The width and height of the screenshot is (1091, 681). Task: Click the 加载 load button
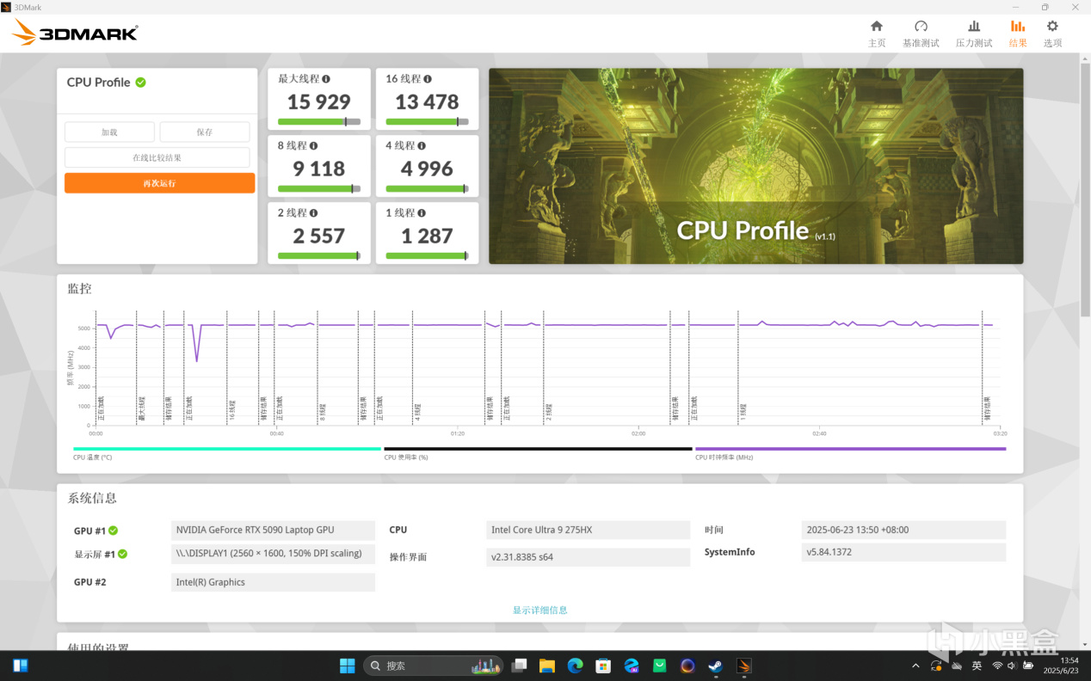coord(109,132)
